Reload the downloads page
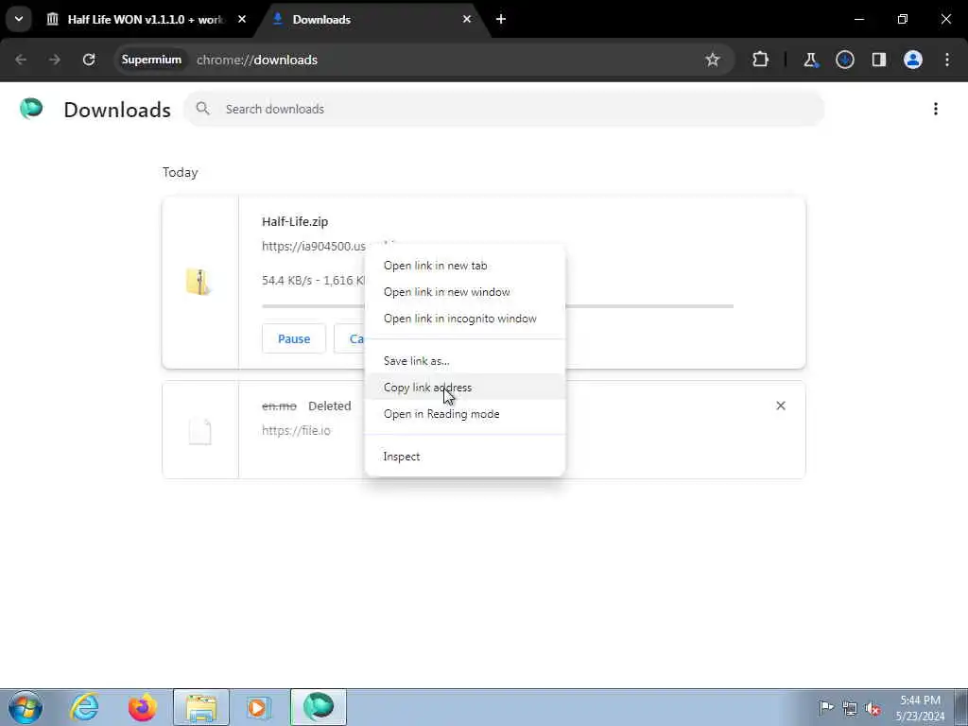 point(89,60)
